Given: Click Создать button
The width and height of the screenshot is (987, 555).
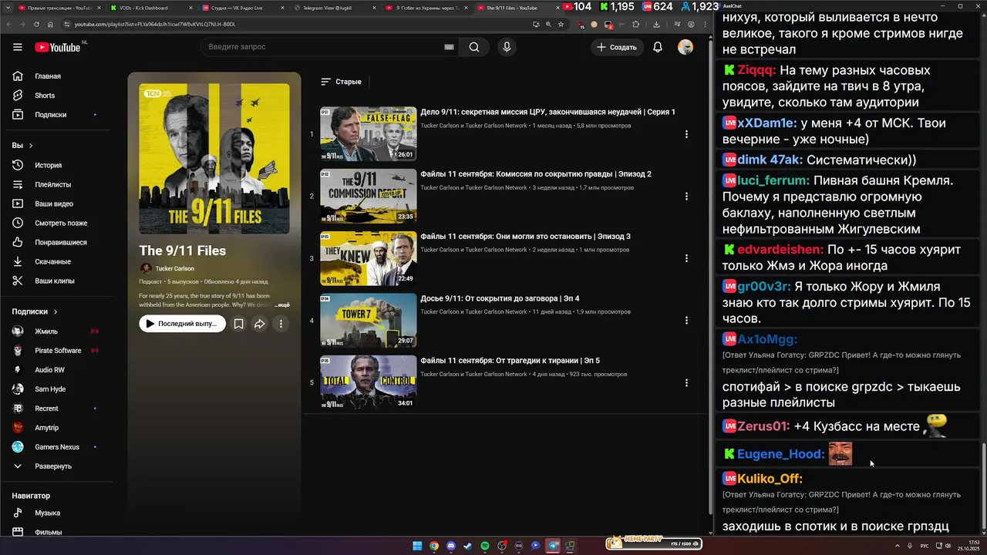Looking at the screenshot, I should [x=616, y=47].
